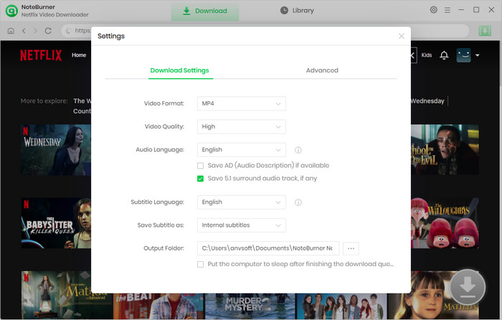Open The Babysitter Killer Queen thumbnail
The width and height of the screenshot is (502, 320).
[x=56, y=223]
